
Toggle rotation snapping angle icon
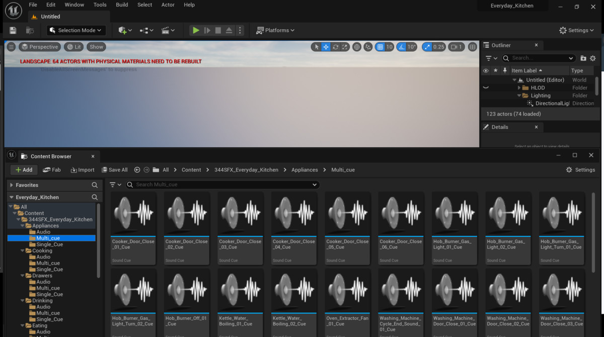tap(401, 47)
